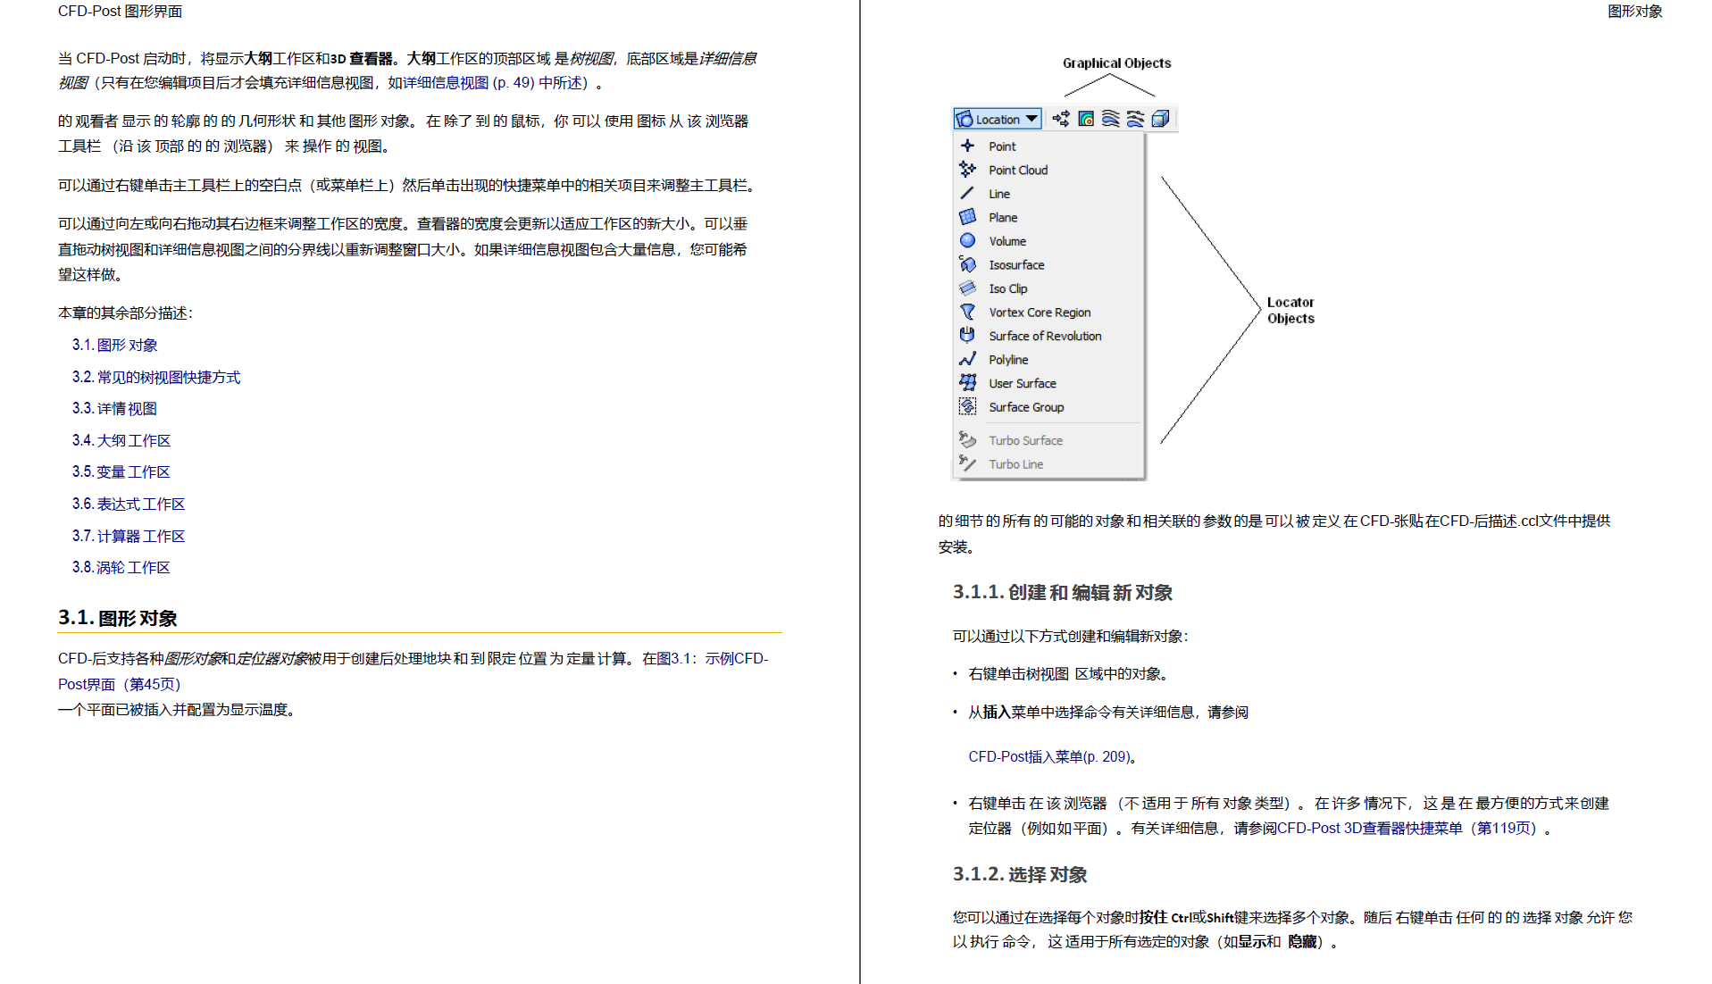Viewport: 1712px width, 984px height.
Task: Select the User Surface menu item
Action: pyautogui.click(x=1022, y=383)
